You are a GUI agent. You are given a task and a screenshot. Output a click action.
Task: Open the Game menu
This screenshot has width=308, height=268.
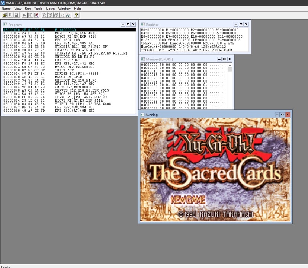pos(6,9)
